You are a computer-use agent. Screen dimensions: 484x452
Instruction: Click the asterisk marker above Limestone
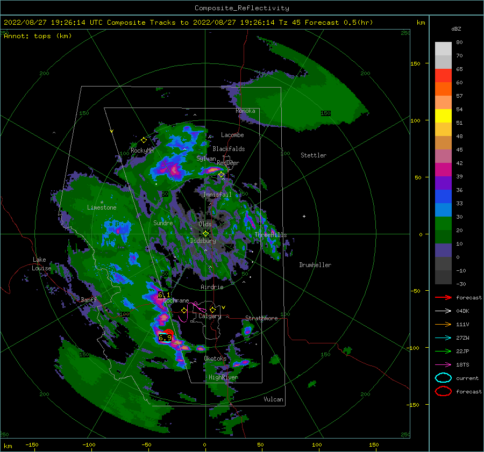point(102,203)
